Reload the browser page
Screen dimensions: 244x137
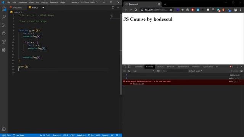pyautogui.click(x=136, y=10)
